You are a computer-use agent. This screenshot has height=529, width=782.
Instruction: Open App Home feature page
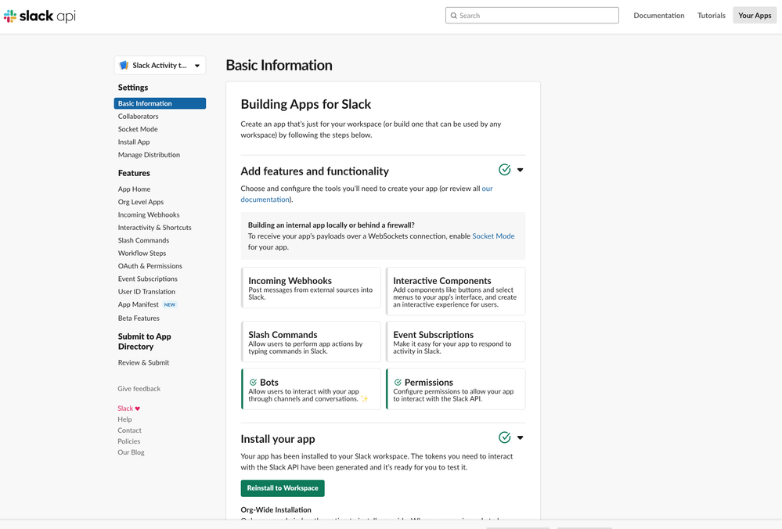[x=134, y=189]
